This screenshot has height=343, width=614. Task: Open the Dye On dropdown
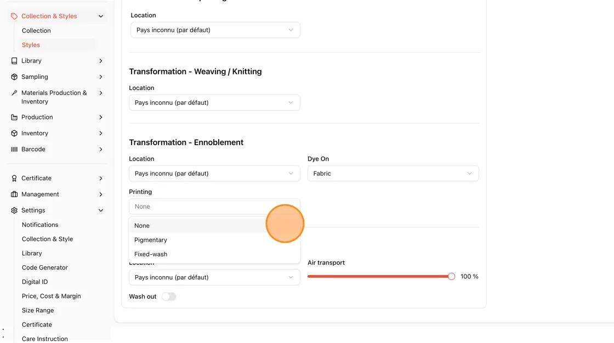coord(393,174)
